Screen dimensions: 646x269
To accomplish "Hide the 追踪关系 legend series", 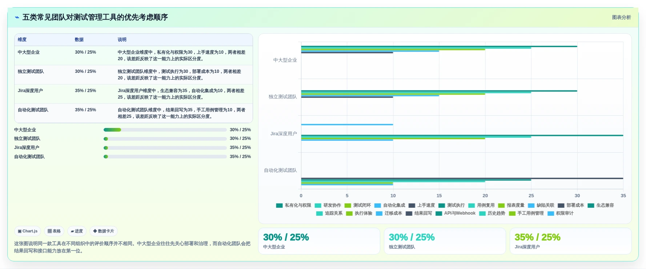I will pyautogui.click(x=329, y=213).
